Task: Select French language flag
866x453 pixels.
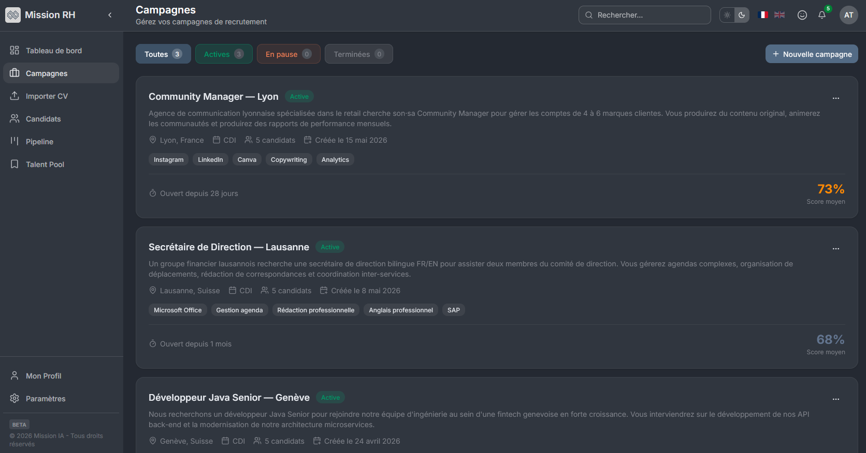Action: tap(763, 15)
